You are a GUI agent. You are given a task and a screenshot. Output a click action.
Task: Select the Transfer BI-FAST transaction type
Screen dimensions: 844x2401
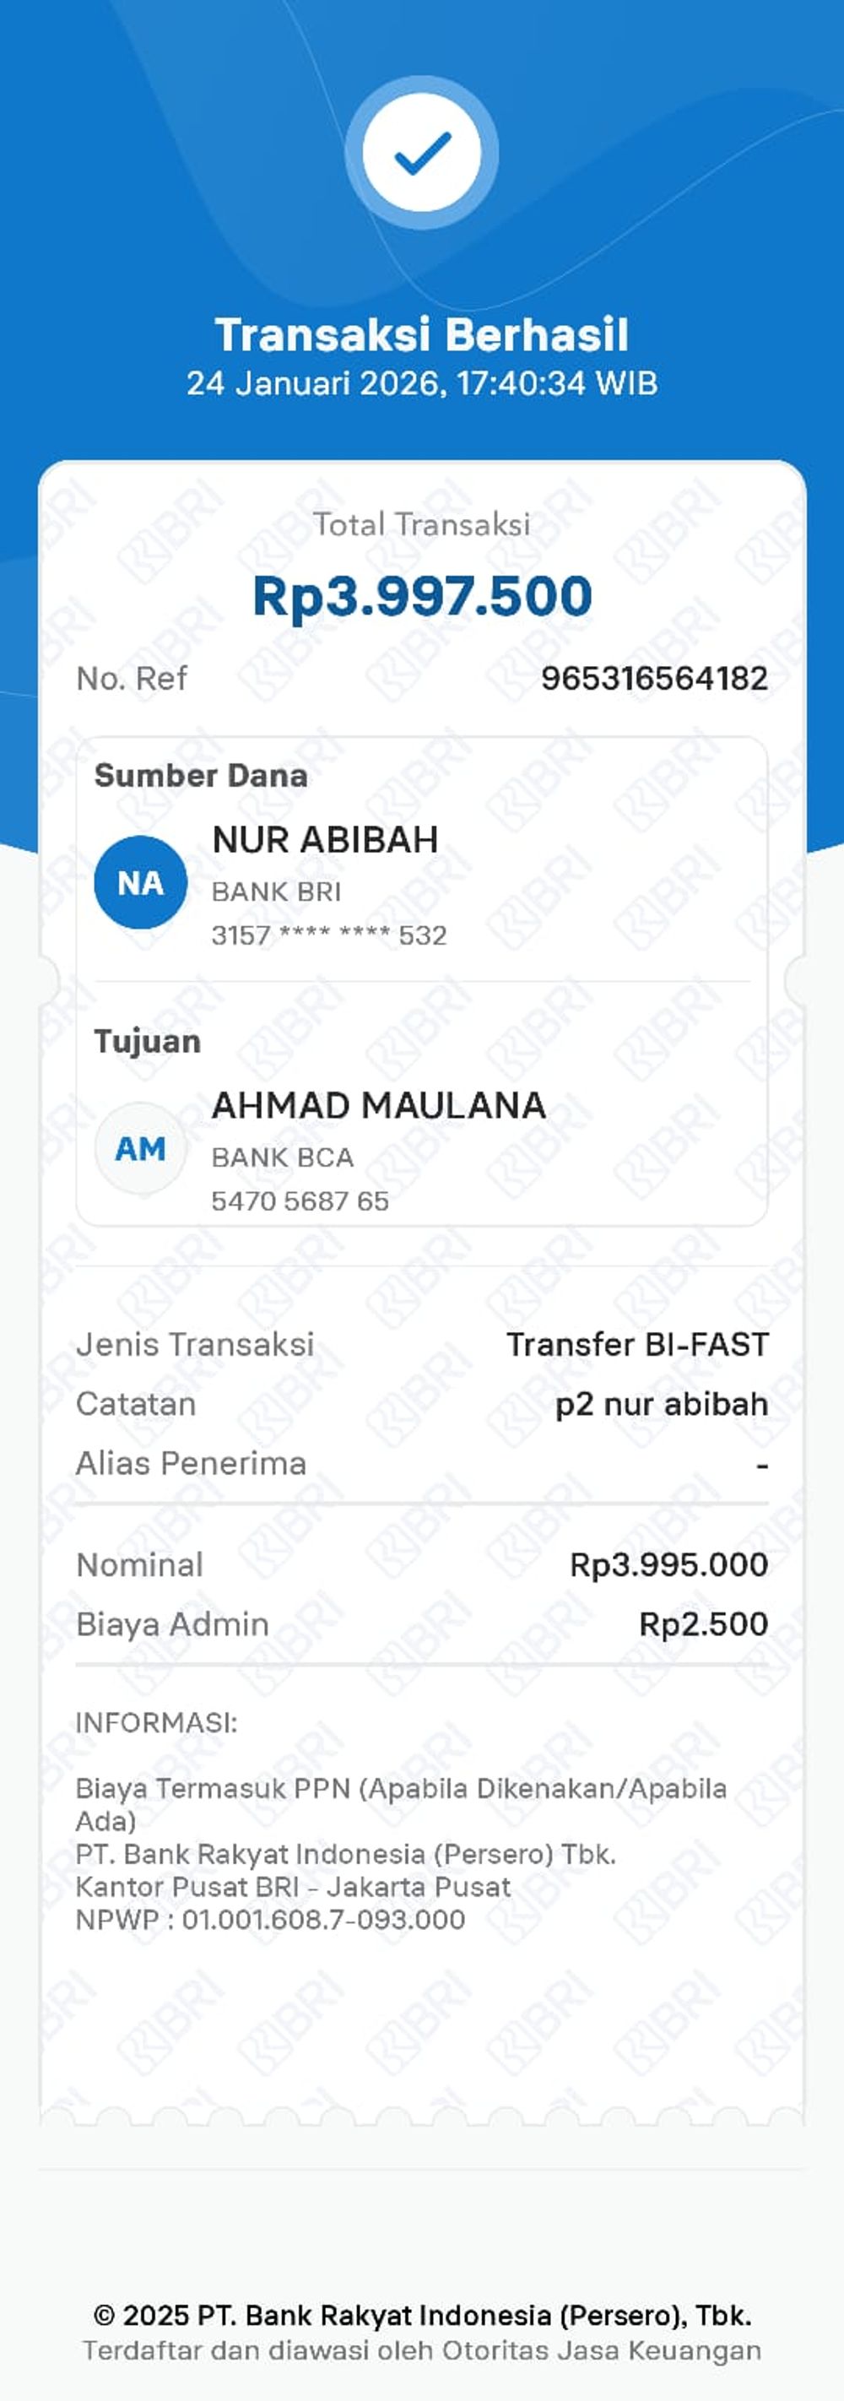(x=637, y=1344)
